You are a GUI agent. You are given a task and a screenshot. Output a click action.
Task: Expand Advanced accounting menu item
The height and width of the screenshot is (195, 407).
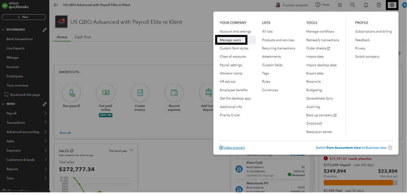(x=45, y=132)
